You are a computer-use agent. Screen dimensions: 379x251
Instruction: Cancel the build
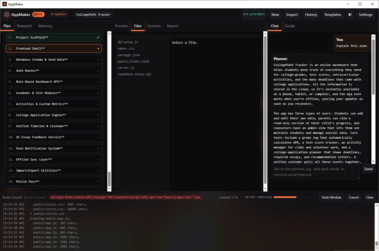[x=354, y=197]
